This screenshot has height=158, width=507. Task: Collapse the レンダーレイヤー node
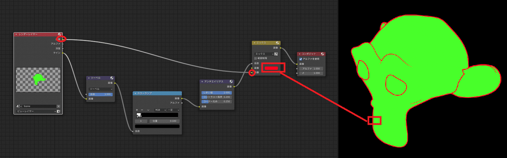16,34
